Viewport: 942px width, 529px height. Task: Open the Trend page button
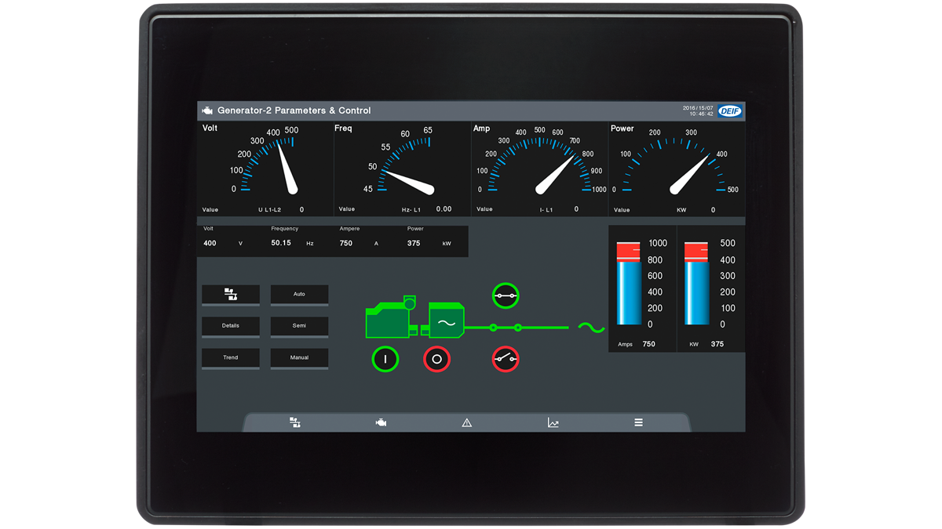[230, 358]
